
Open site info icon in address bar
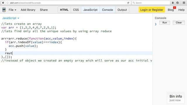pyautogui.click(x=7, y=3)
